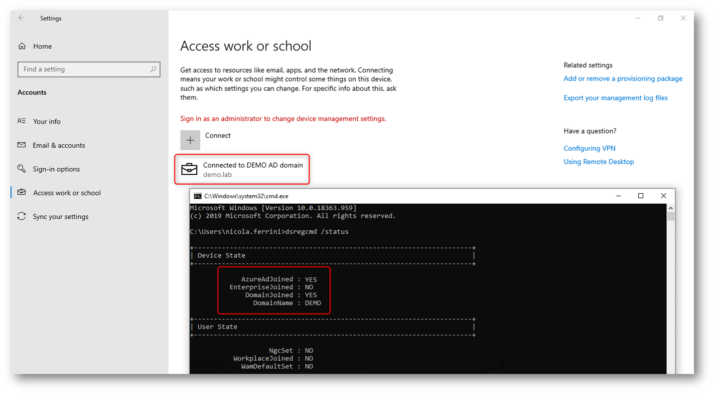This screenshot has height=395, width=715.
Task: Click the back arrow in Settings
Action: coord(22,18)
